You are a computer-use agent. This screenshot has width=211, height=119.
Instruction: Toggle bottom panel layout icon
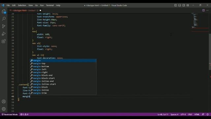coord(180,5)
